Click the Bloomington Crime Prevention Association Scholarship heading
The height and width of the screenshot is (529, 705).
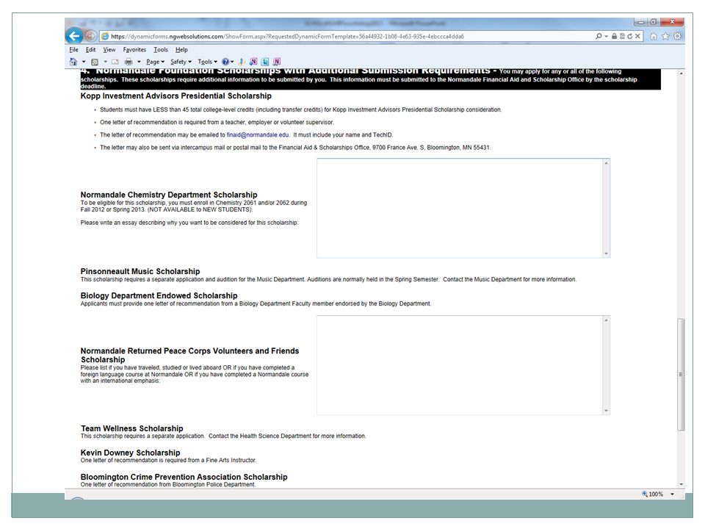(184, 477)
